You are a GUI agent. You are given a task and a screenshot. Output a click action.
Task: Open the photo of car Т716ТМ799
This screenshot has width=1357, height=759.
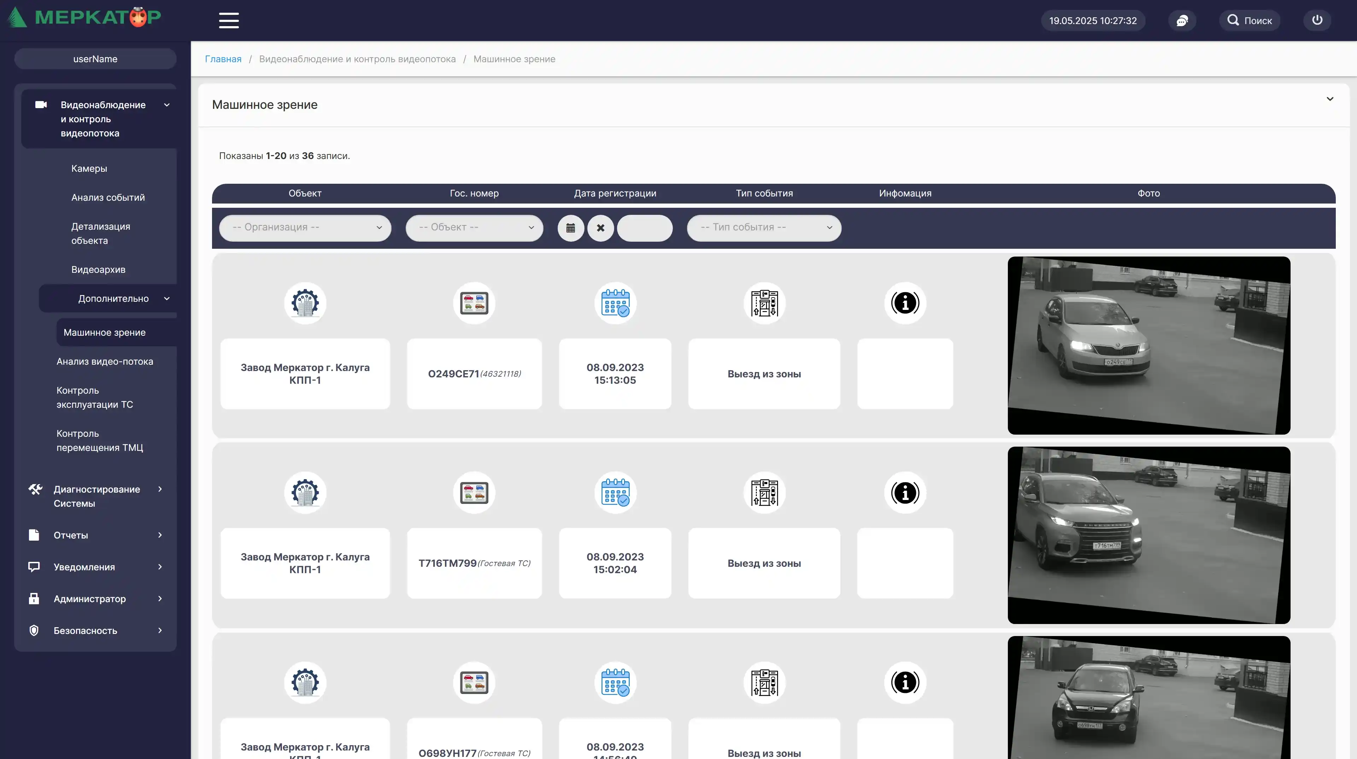[x=1149, y=535]
